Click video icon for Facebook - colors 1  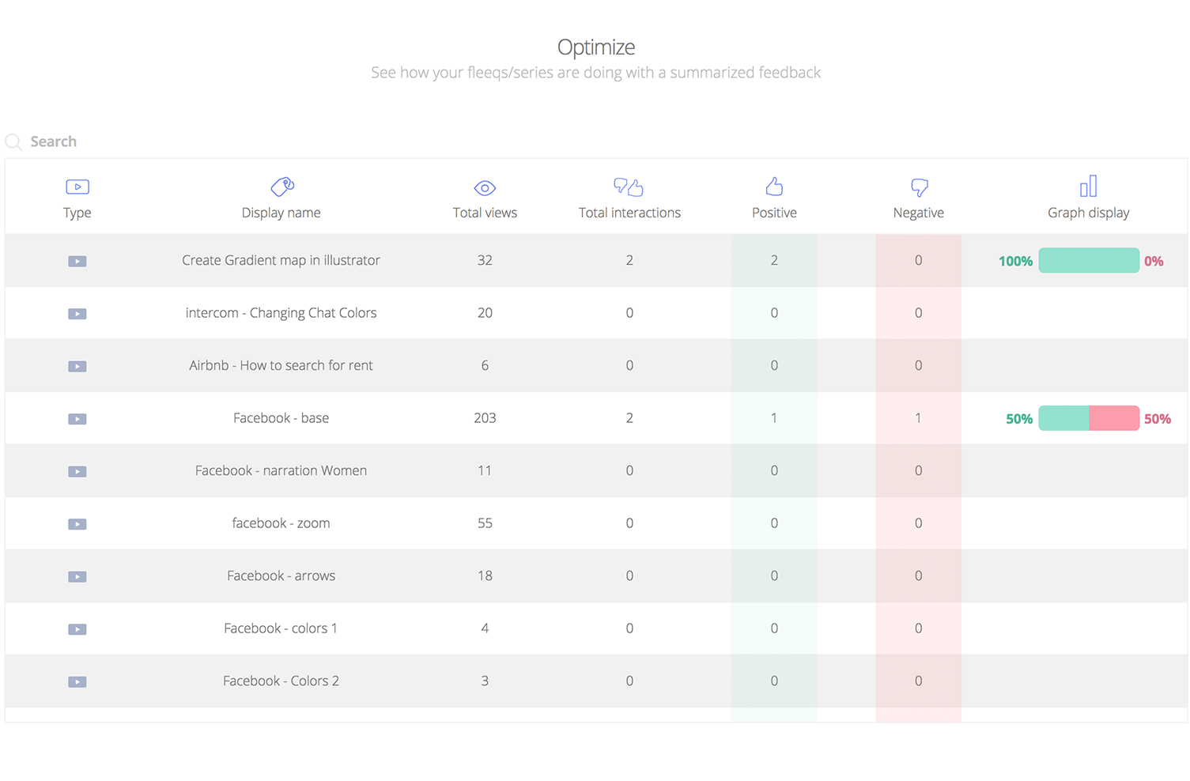(x=77, y=629)
